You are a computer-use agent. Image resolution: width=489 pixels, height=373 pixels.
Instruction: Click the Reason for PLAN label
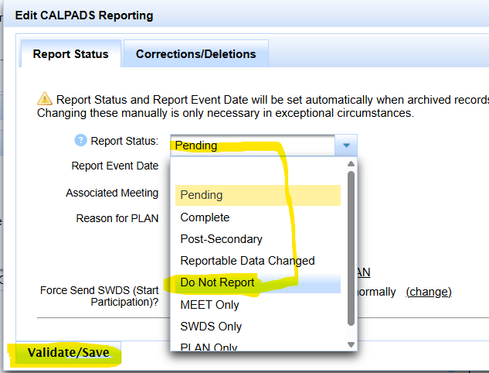click(117, 218)
